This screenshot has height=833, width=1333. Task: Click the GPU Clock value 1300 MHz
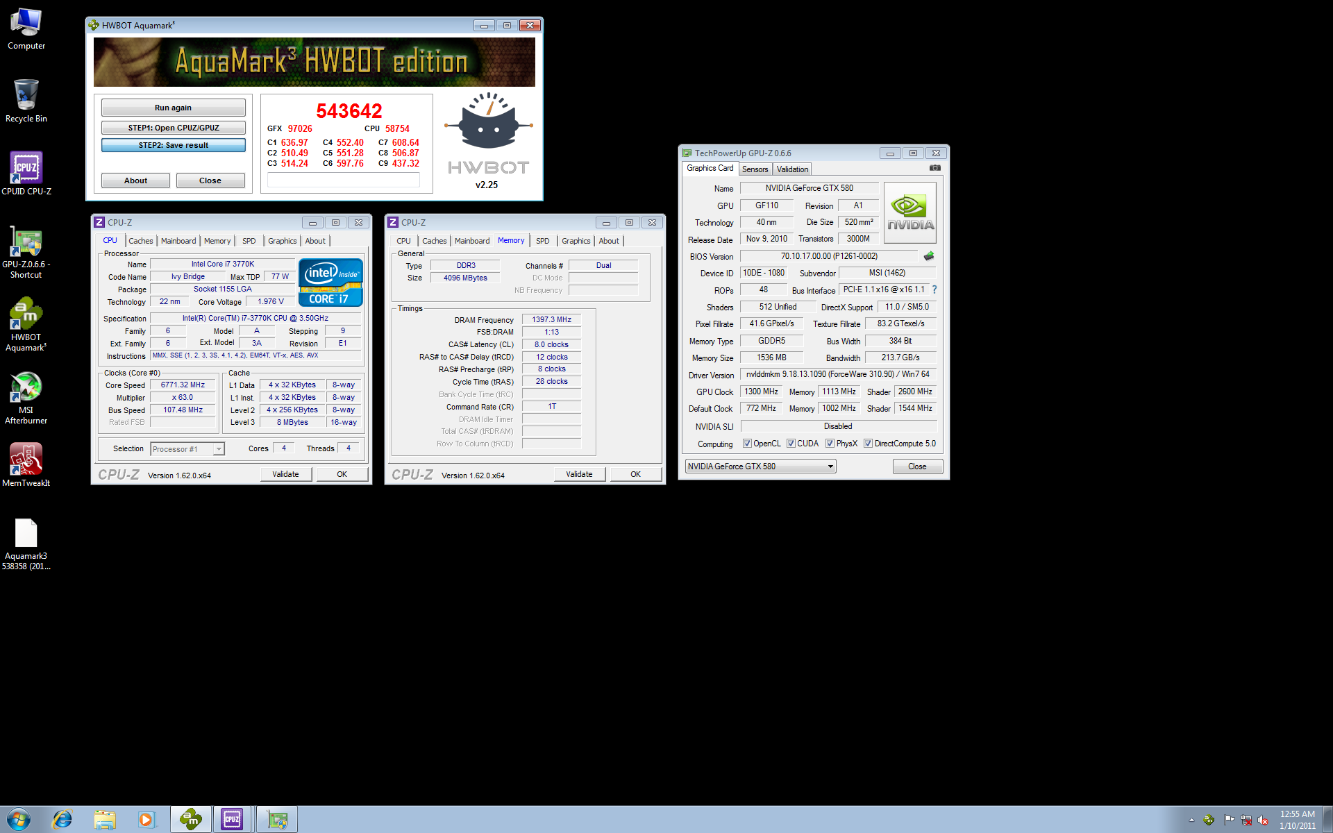[x=761, y=392]
